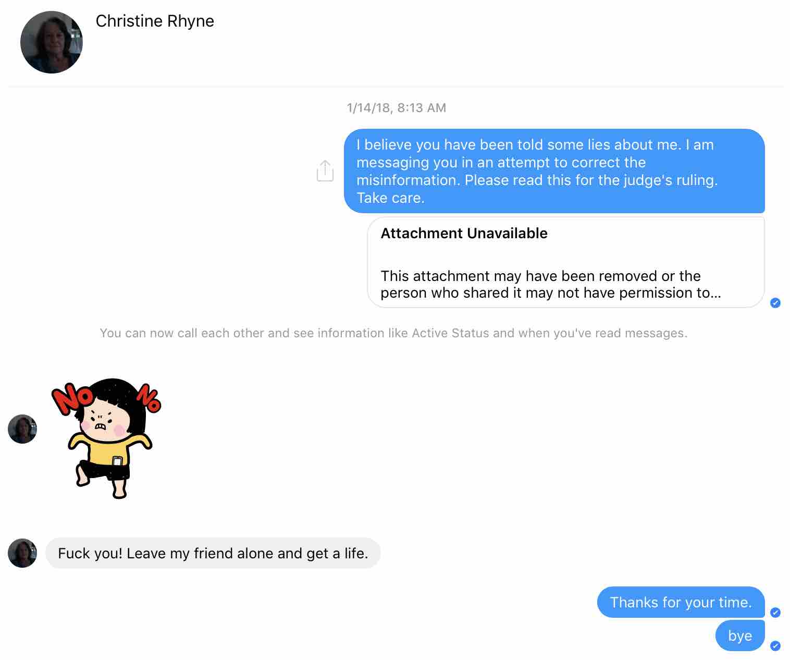790x660 pixels.
Task: Click the Christine Rhyne contact name
Action: tap(155, 21)
